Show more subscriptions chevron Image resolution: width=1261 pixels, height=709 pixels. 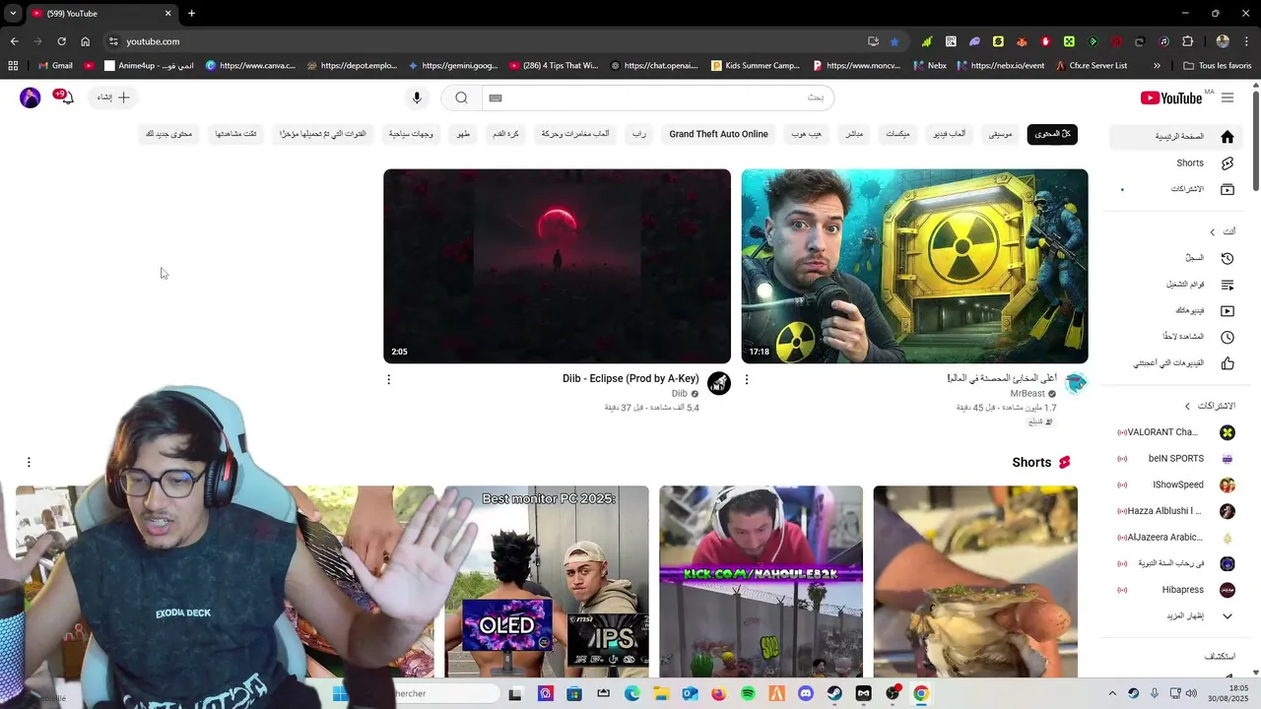1228,616
